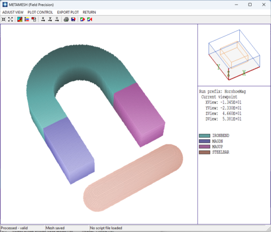Click the STEELBAR brown legend swatch
Viewport: 271px width, 232px height.
point(205,152)
